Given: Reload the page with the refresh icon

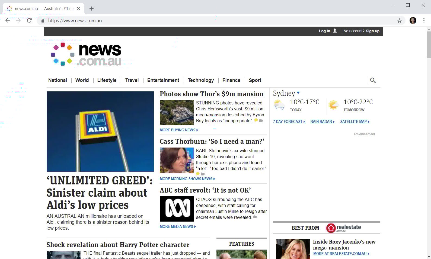Looking at the screenshot, I should pyautogui.click(x=29, y=21).
